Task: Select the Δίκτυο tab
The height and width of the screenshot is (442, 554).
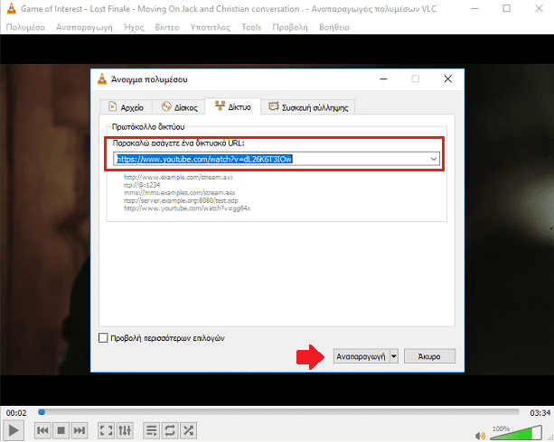Action: point(233,106)
